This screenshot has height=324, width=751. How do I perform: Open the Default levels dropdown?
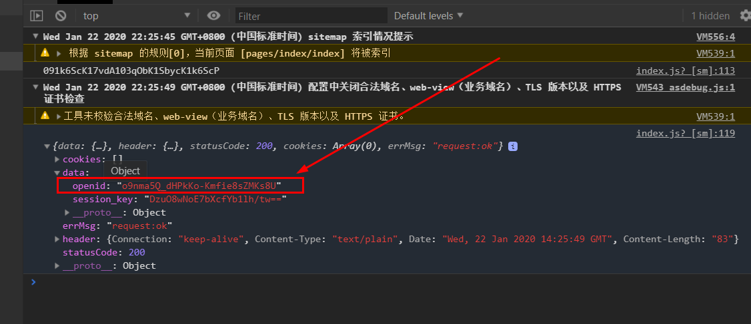point(429,16)
